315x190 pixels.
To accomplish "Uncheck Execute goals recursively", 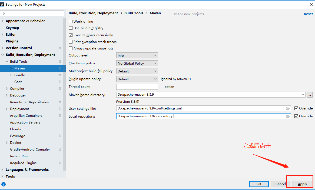I will (71, 35).
